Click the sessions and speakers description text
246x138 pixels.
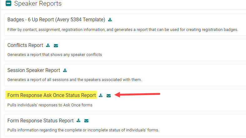(74, 79)
